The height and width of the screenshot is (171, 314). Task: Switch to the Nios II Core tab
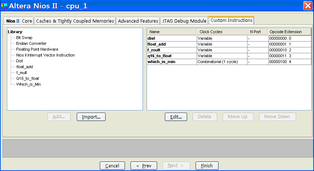(19, 21)
